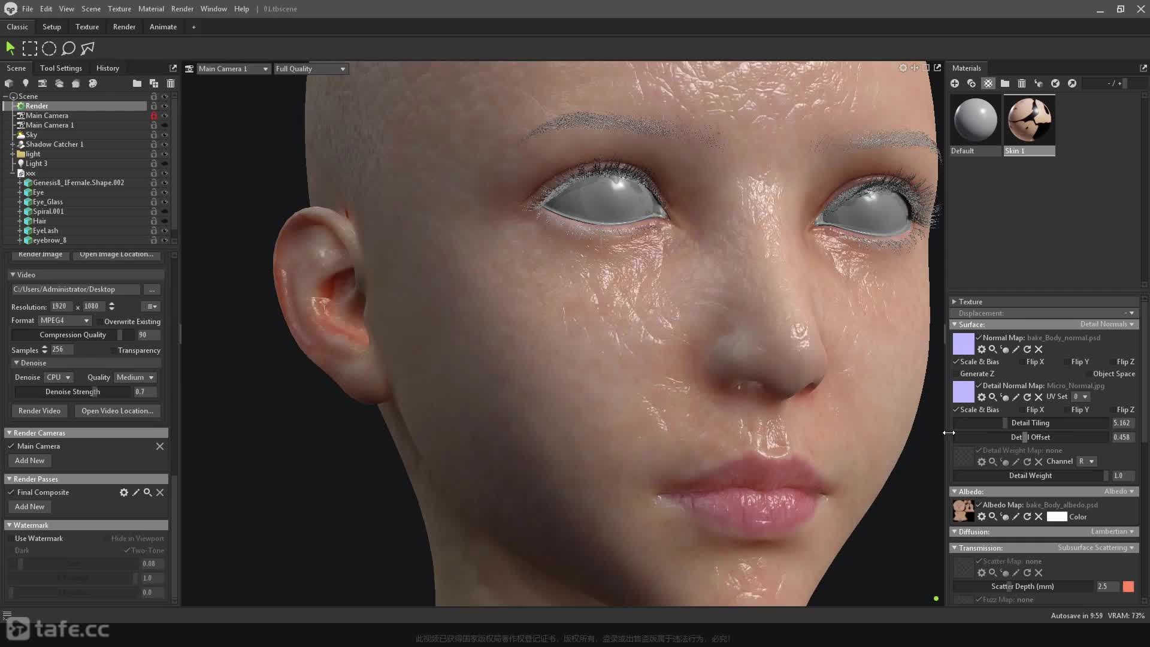Select the arrow selection tool

10,49
